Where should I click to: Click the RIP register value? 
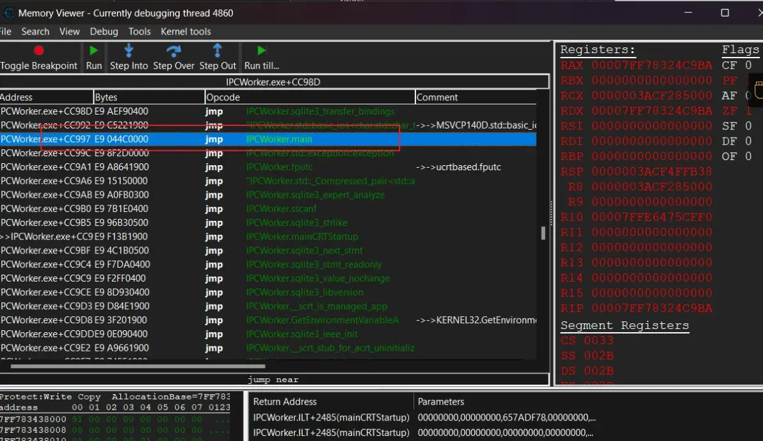[652, 308]
